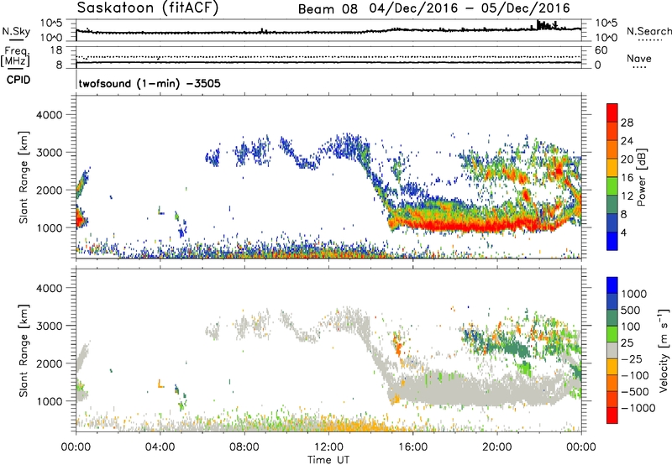Click the '-25' velocity color bar label
This screenshot has height=465, width=672.
tap(631, 358)
